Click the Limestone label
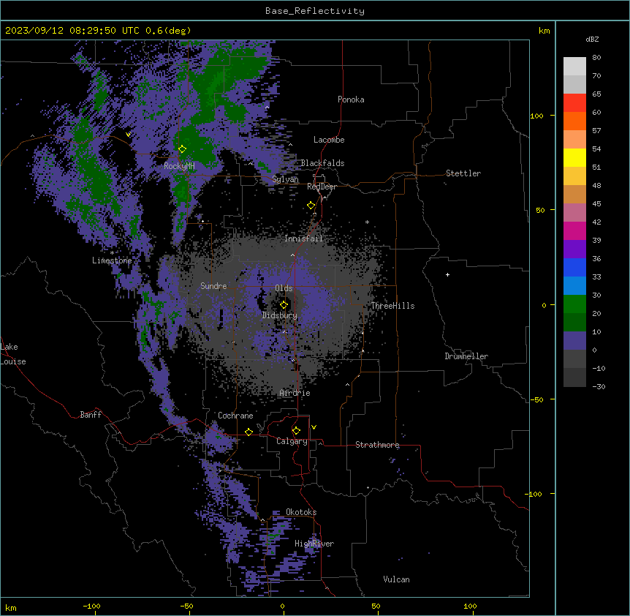 coord(112,260)
